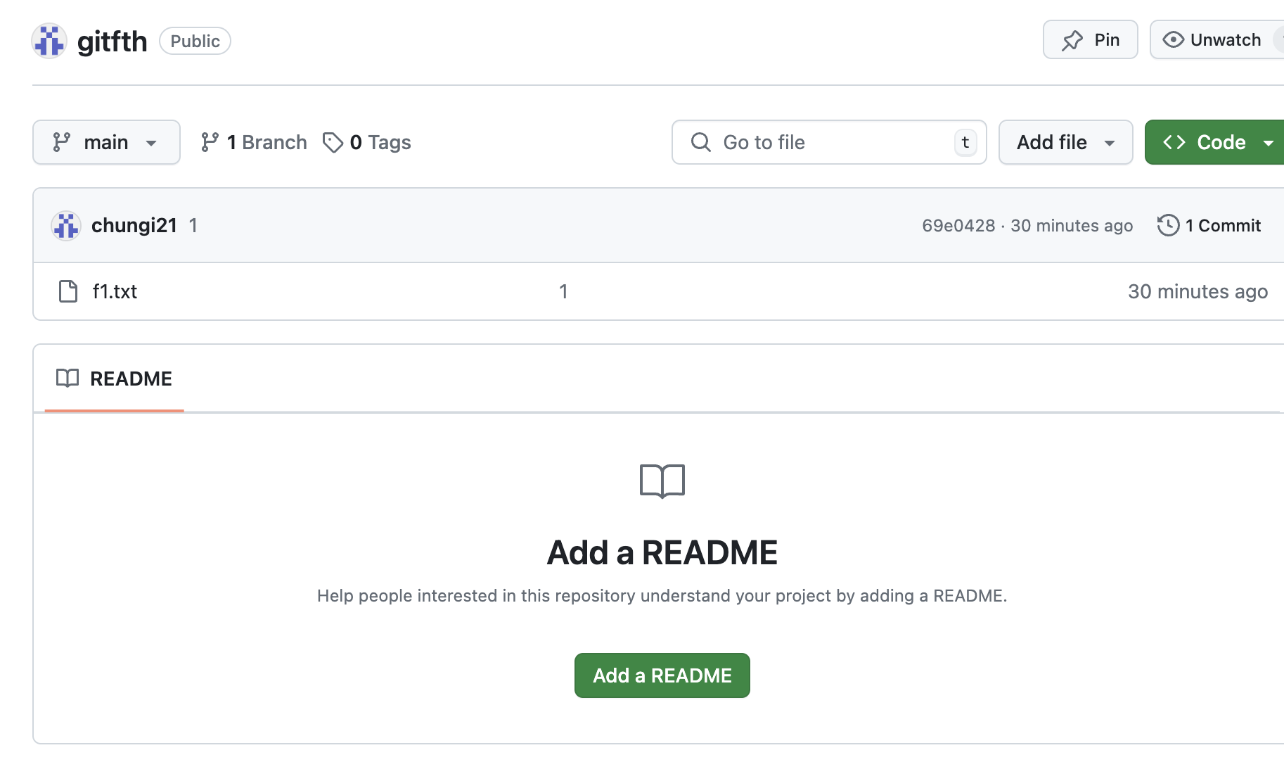This screenshot has height=781, width=1284.
Task: Click the book icon in README tab
Action: point(68,379)
